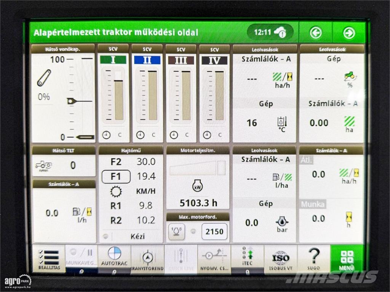The width and height of the screenshot is (390, 292).
Task: Select the transmission gear cog icon
Action: click(116, 192)
